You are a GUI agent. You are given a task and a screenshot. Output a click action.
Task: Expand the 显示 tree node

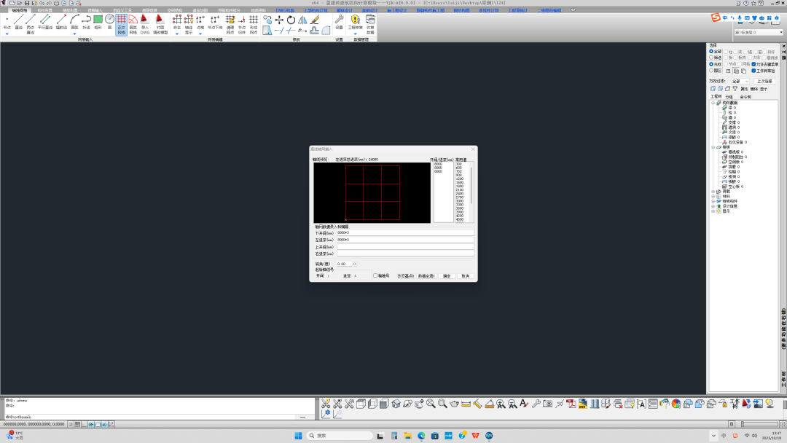coord(713,211)
